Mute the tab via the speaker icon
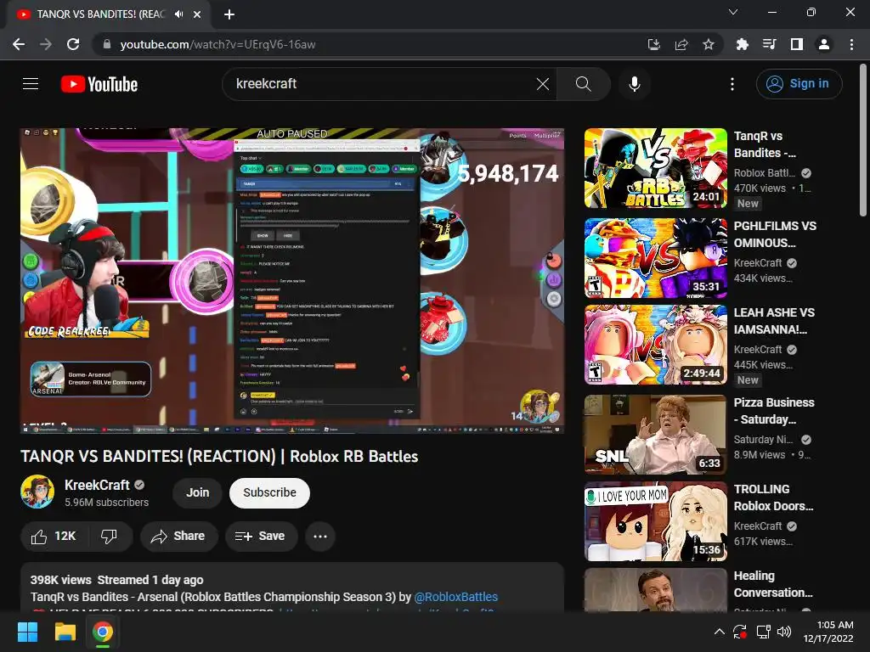 pos(178,14)
